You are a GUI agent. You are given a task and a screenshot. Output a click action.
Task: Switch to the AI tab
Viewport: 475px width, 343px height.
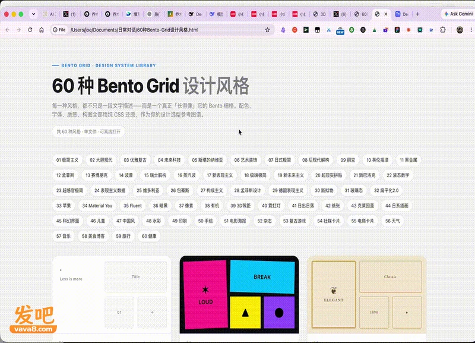pos(49,14)
